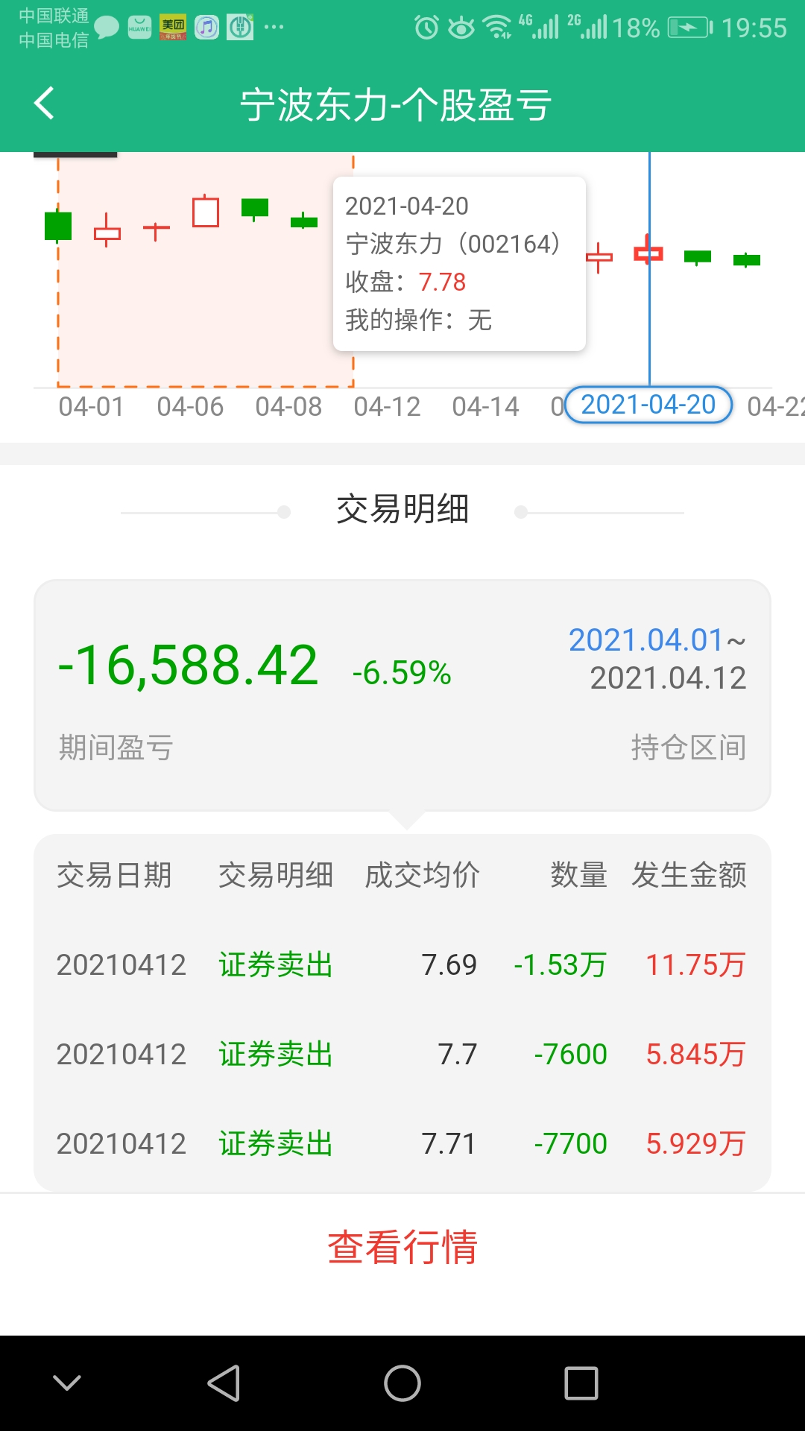Tap the first green candlestick at 04-01
This screenshot has width=805, height=1431.
58,226
